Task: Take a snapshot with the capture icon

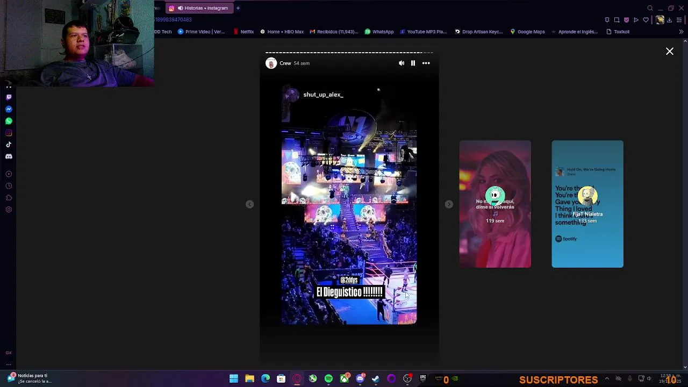Action: 617,20
